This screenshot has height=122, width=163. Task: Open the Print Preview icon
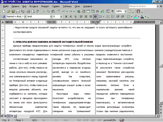coord(33,11)
